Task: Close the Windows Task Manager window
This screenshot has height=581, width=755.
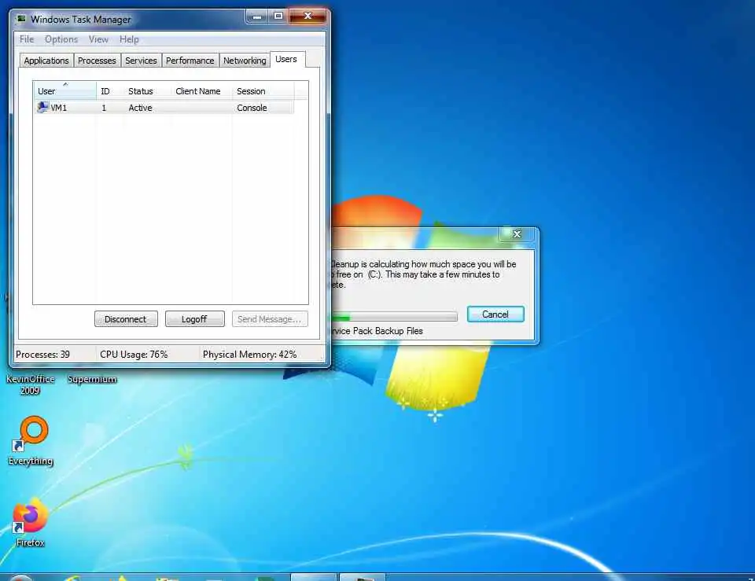Action: click(308, 17)
